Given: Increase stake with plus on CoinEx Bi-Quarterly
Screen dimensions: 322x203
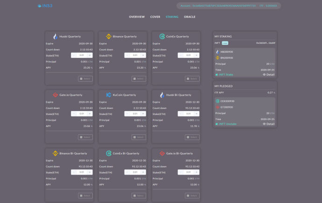Looking at the screenshot, I should pyautogui.click(x=143, y=172).
